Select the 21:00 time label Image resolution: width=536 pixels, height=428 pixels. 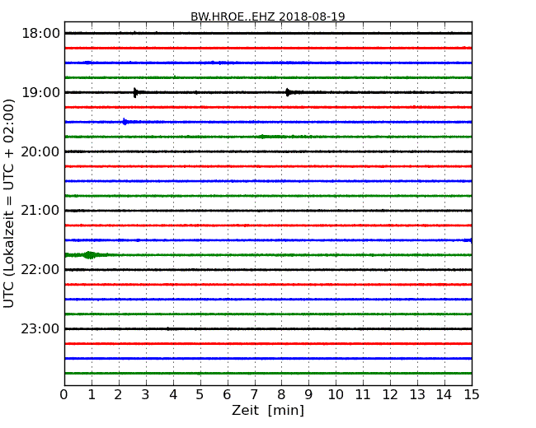(40, 211)
